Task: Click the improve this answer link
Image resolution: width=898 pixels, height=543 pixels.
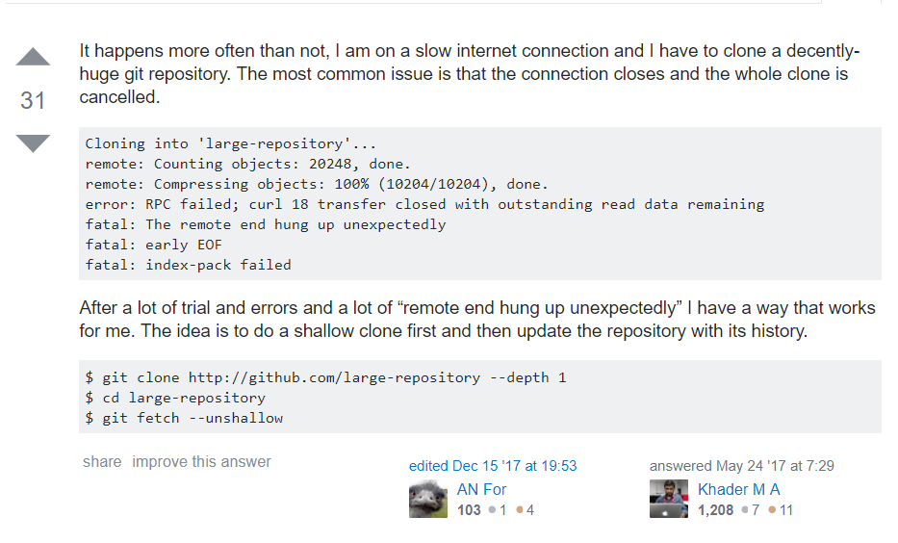Action: [x=201, y=462]
